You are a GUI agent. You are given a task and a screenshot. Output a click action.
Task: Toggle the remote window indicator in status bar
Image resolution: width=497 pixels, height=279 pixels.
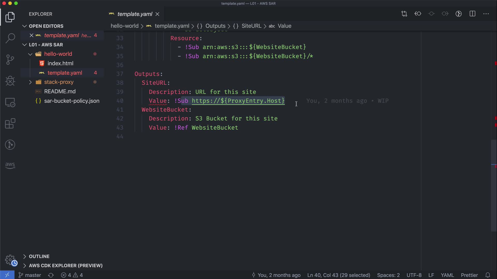click(7, 275)
